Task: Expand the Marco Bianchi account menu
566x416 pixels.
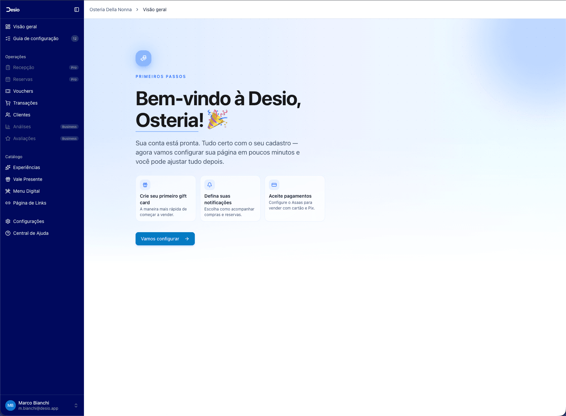Action: pos(42,405)
